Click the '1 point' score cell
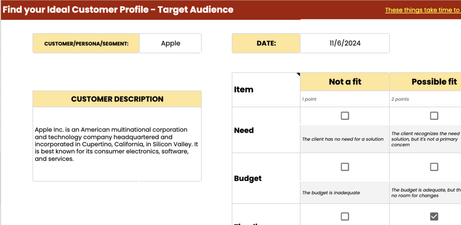The width and height of the screenshot is (461, 225). pos(344,99)
